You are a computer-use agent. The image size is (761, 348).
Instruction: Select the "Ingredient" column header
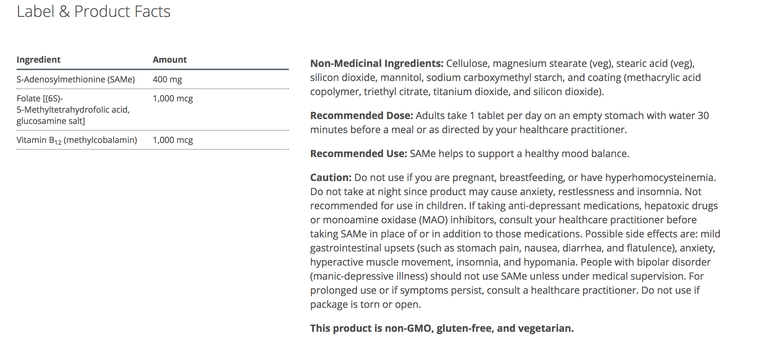tap(38, 60)
